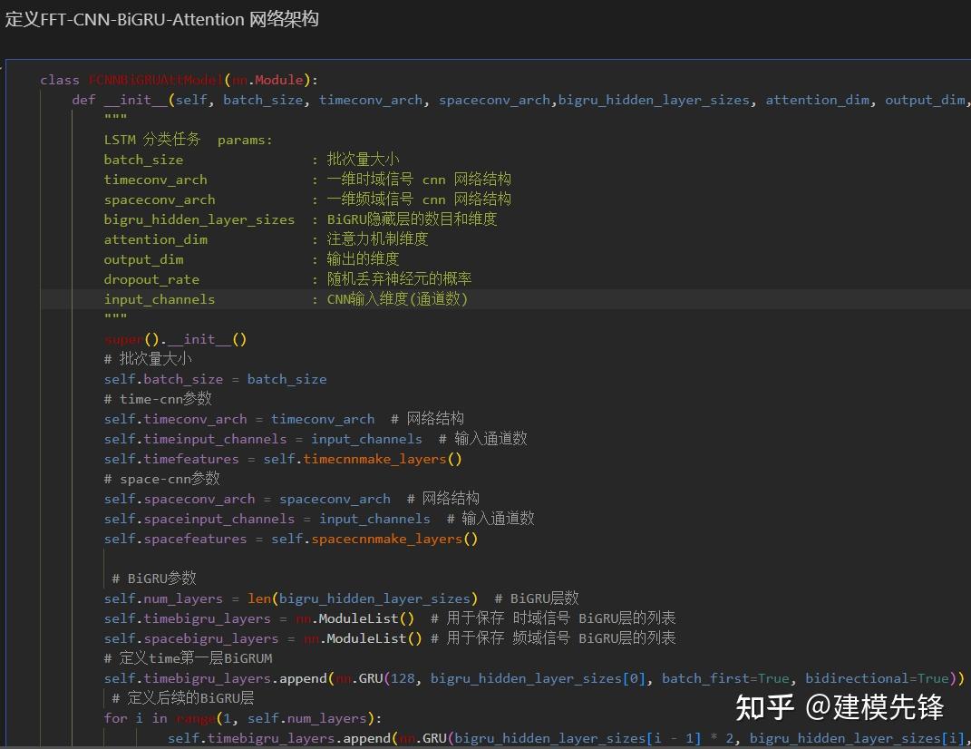Click the comment '# 定义后续的BiGRU层'
The width and height of the screenshot is (971, 749).
click(x=182, y=697)
